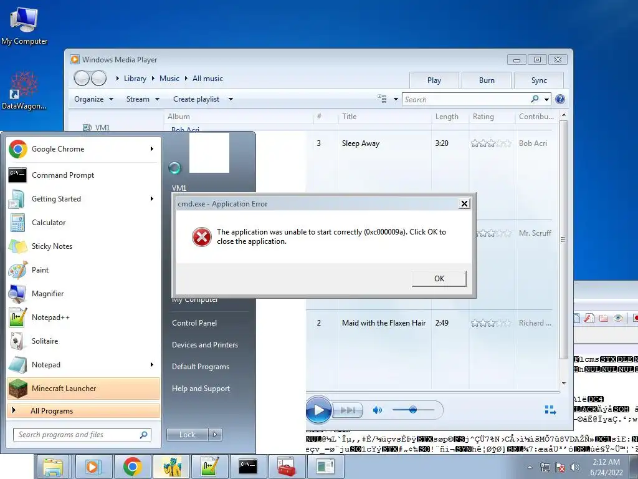This screenshot has width=638, height=479.
Task: Open Magnifier from the Start menu
Action: [x=83, y=293]
